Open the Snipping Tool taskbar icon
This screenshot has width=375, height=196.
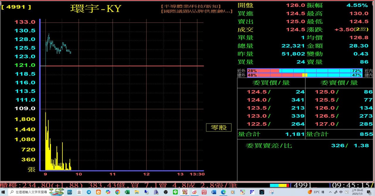[x=272, y=192]
